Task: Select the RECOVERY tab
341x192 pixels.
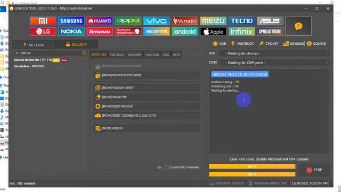Action: (135, 54)
